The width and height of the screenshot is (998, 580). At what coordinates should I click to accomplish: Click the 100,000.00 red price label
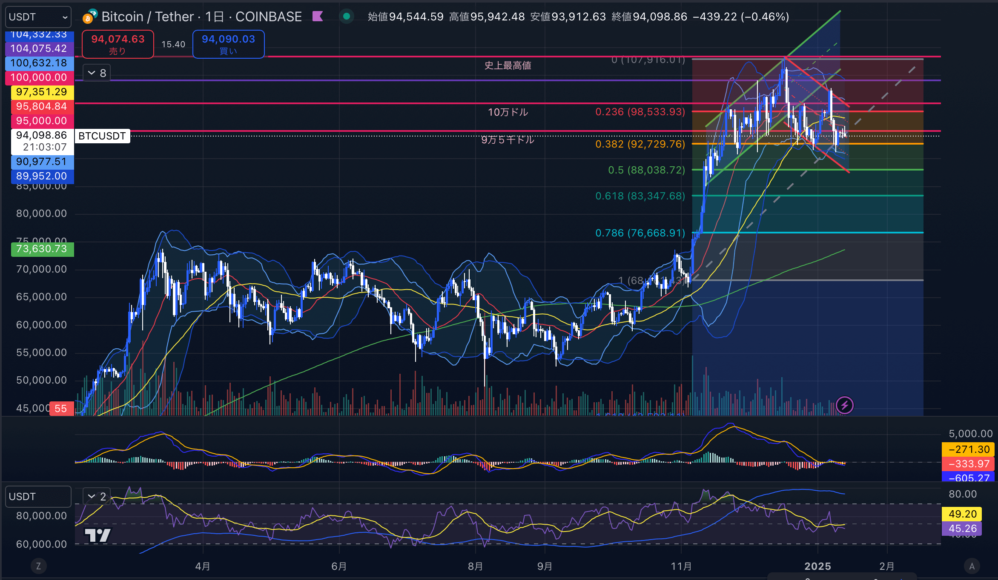coord(39,77)
